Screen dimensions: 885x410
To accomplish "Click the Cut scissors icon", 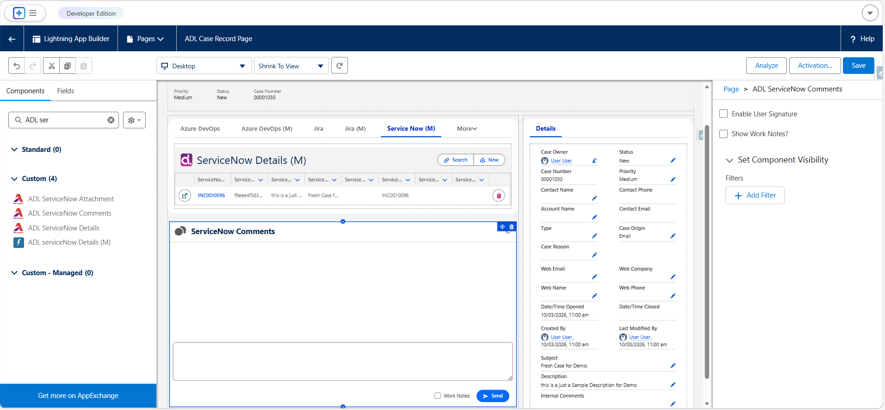I will 51,66.
